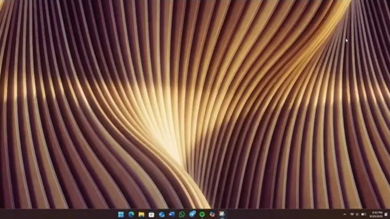Open WhatsApp from the taskbar

(182, 214)
